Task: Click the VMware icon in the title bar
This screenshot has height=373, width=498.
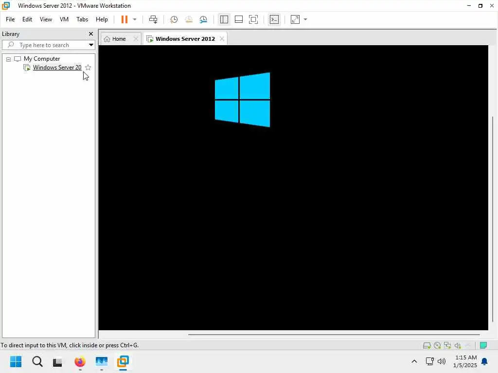Action: (6, 5)
